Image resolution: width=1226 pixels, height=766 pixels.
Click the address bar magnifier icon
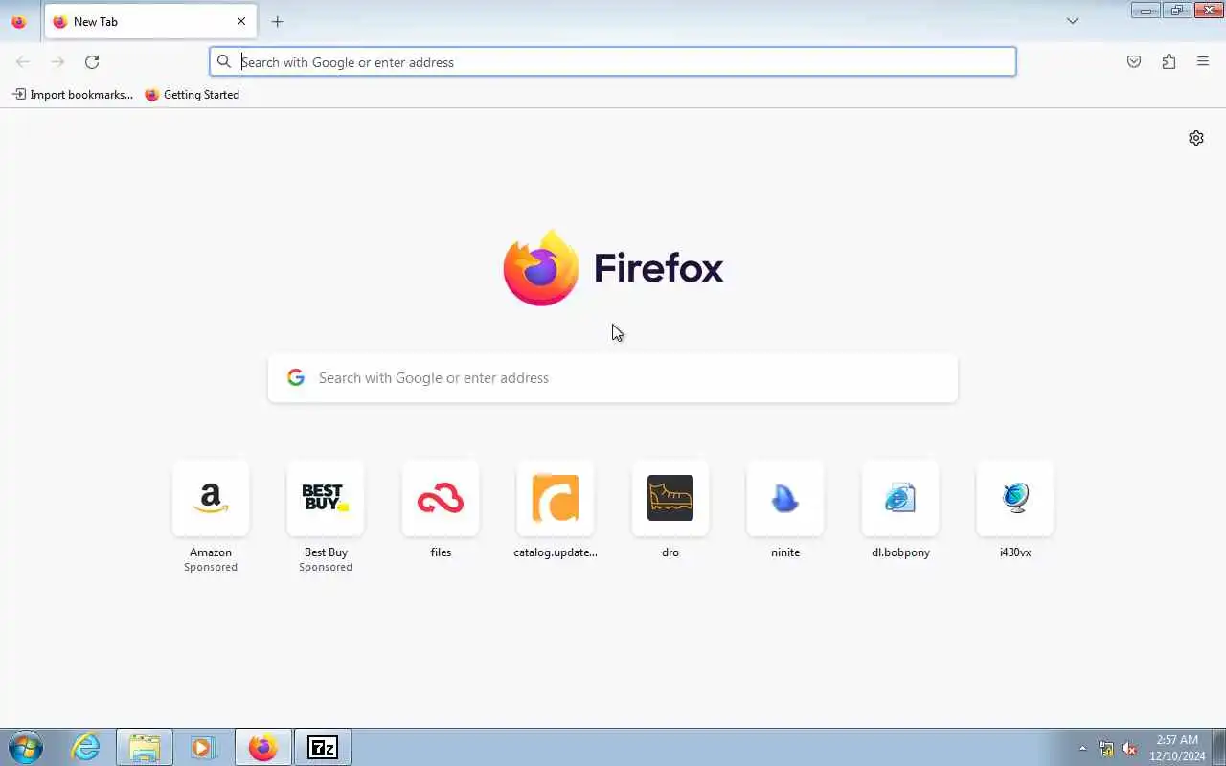point(224,62)
